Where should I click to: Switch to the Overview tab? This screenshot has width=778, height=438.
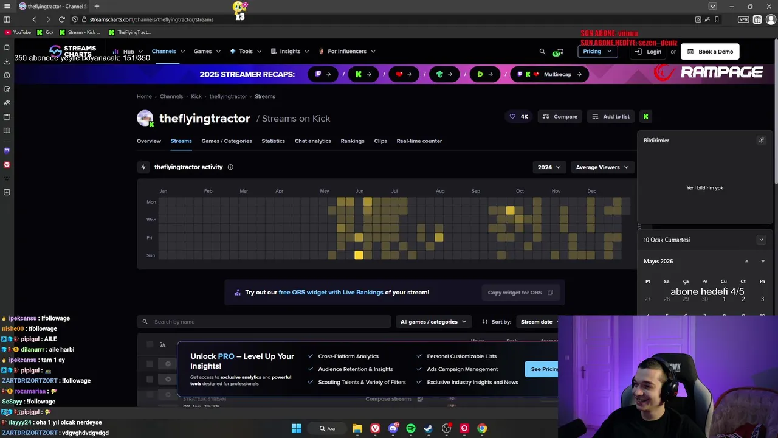pyautogui.click(x=149, y=141)
